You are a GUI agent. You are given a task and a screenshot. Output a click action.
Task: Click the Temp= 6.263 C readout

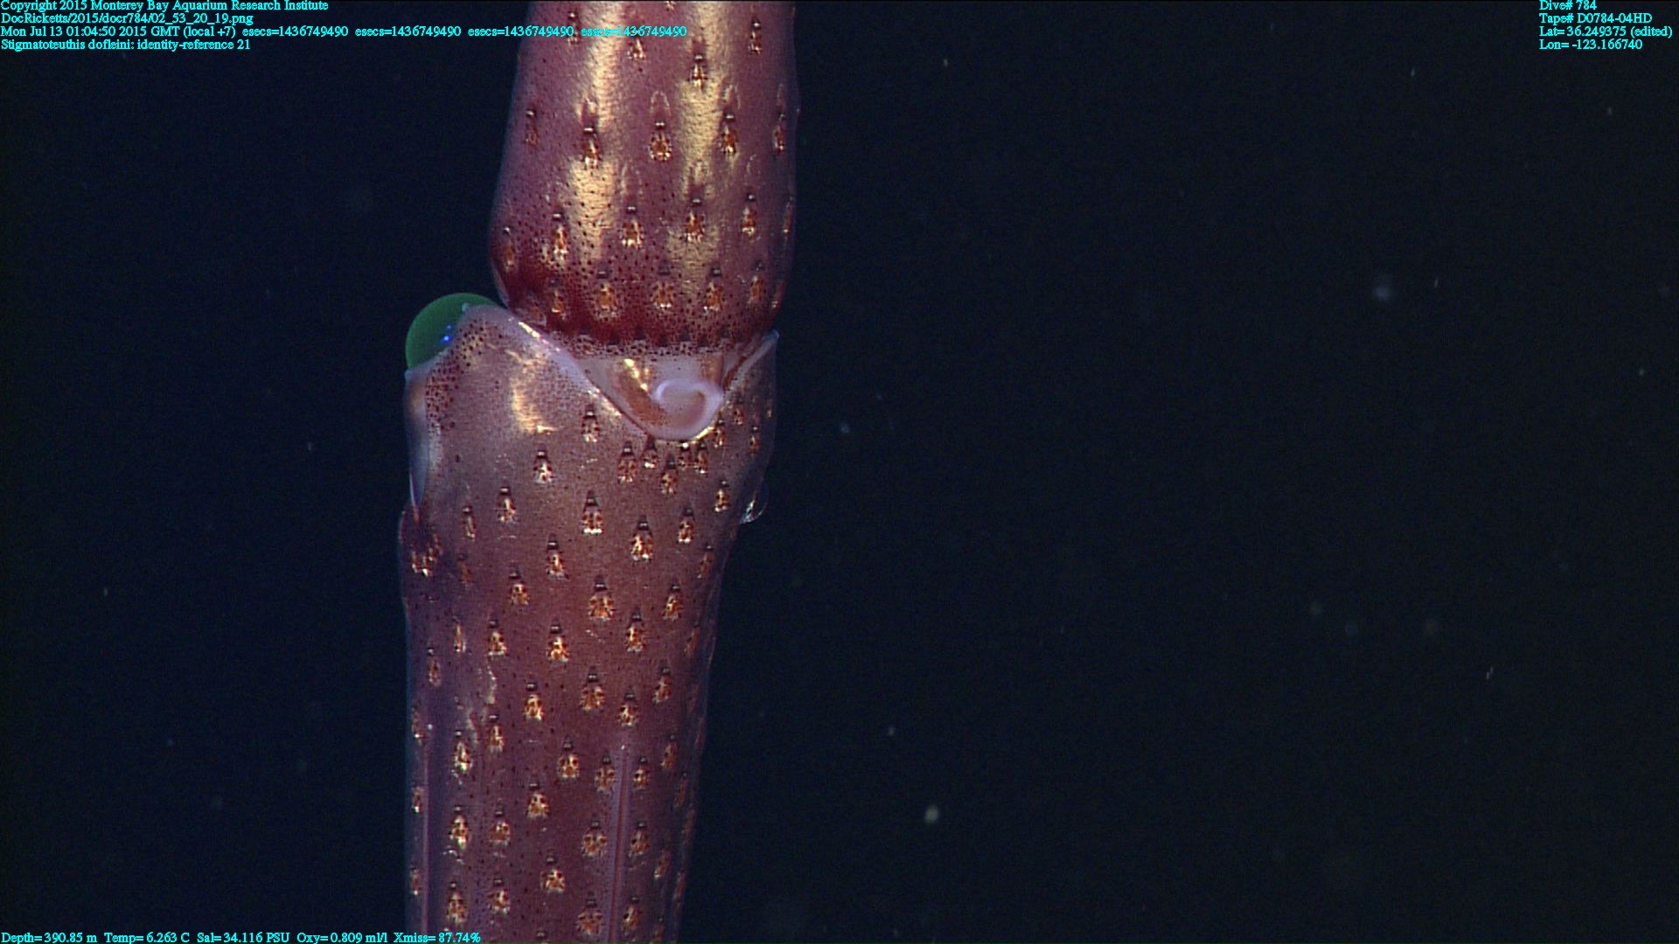click(146, 937)
